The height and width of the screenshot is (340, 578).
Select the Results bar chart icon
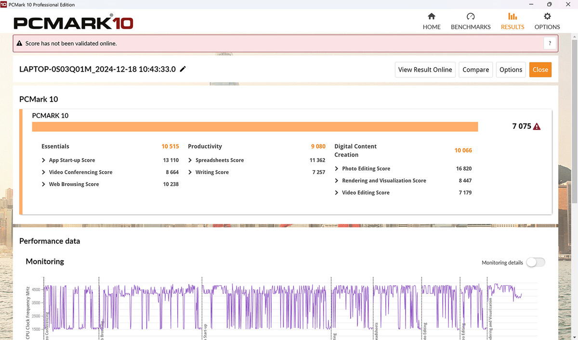coord(512,16)
